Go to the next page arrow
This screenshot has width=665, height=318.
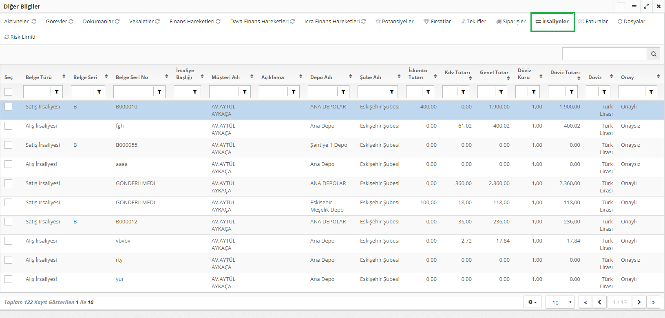click(639, 302)
